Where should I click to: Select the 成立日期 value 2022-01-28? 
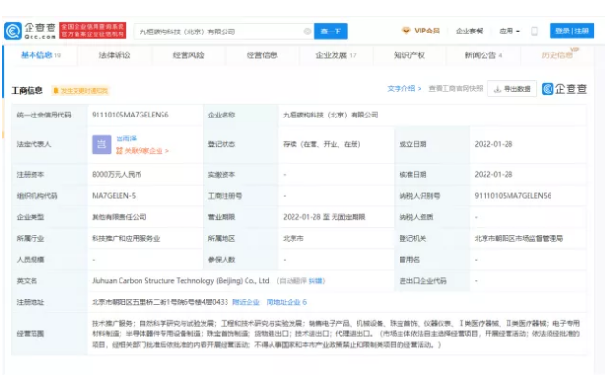point(493,144)
